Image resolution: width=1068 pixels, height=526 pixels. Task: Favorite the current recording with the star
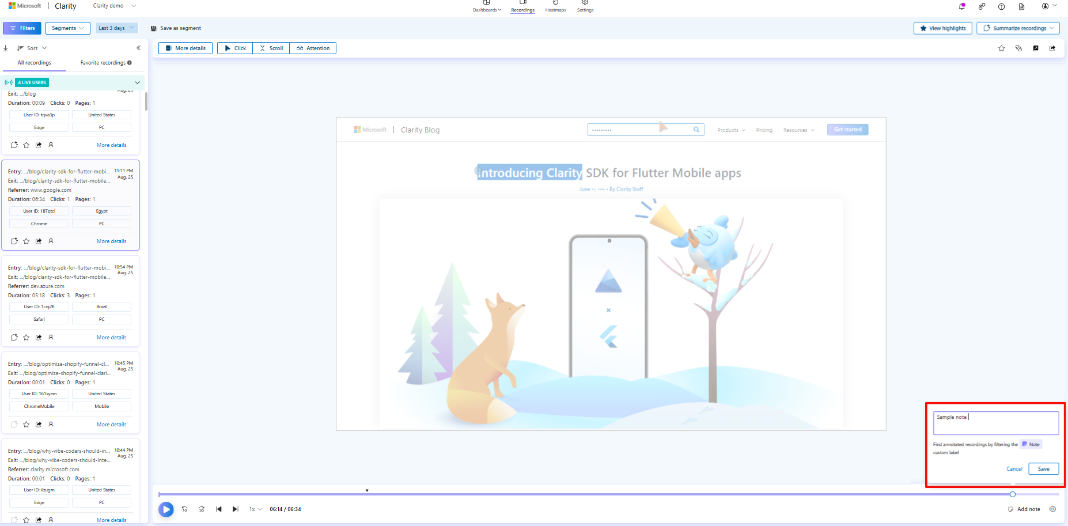[x=1002, y=48]
